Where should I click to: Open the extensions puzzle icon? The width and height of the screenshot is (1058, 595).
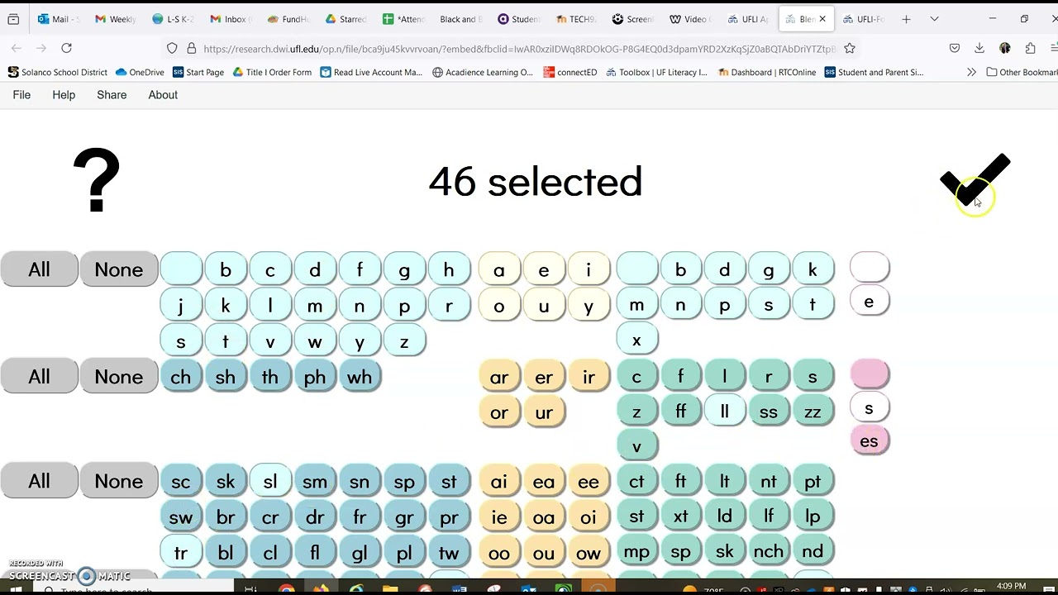1030,49
